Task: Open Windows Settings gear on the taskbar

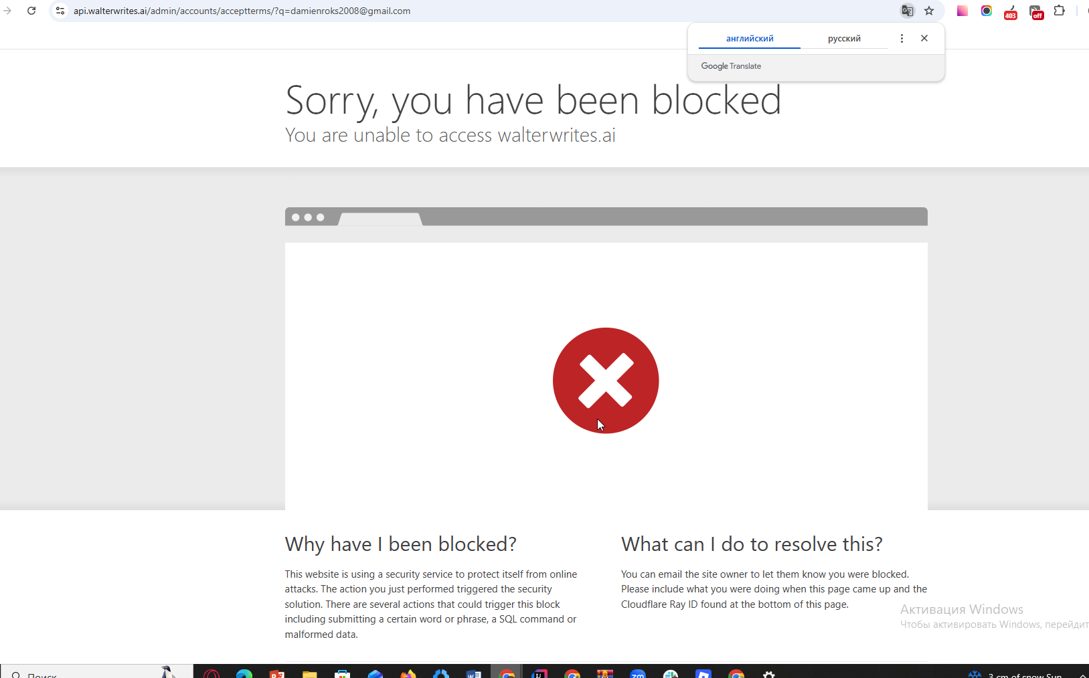Action: click(x=769, y=673)
